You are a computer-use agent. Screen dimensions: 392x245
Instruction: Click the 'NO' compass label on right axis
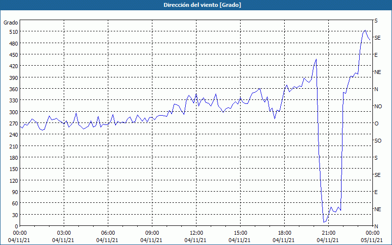tap(378, 106)
